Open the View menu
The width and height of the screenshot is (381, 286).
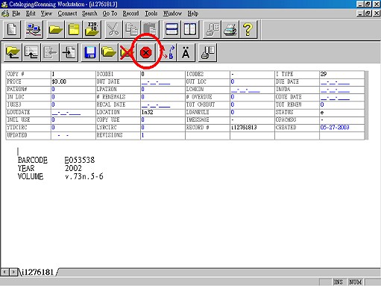46,13
